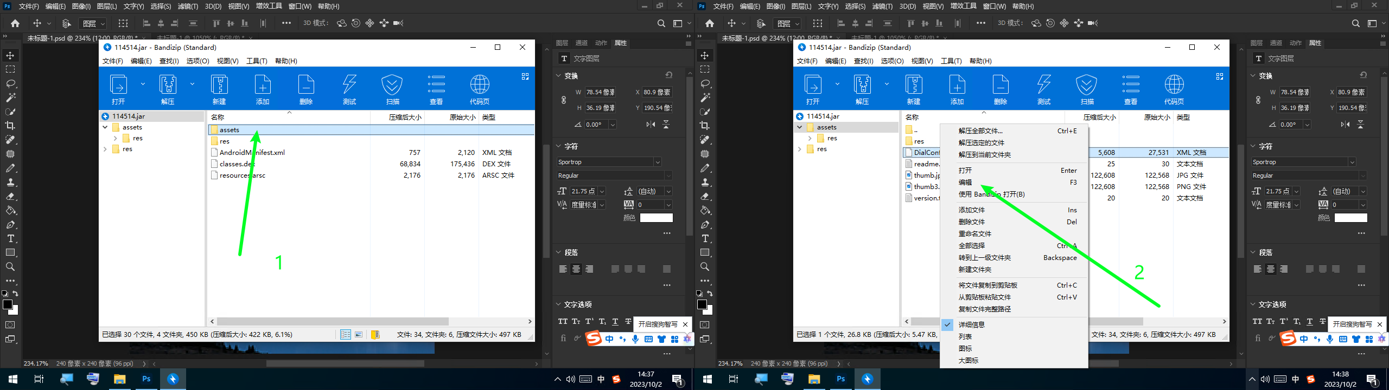Click the white 颜色 swatch in left character panel
This screenshot has width=1389, height=390.
656,218
